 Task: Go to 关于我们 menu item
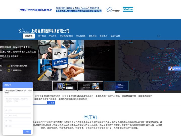click(x=42, y=36)
